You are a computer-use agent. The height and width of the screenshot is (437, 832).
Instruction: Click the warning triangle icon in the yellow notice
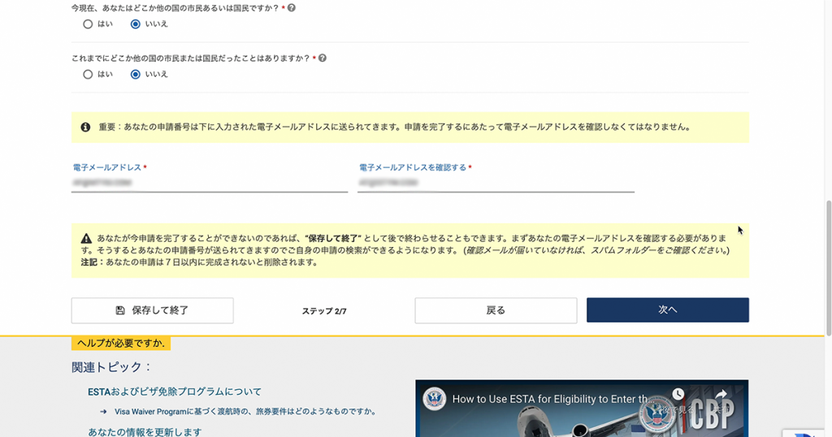(85, 239)
